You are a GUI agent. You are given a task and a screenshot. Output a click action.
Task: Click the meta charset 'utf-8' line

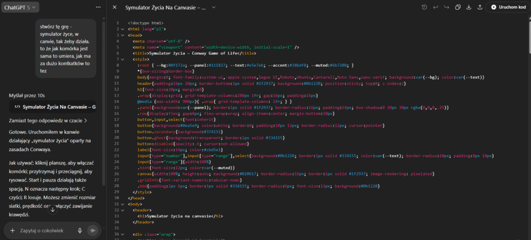click(161, 41)
